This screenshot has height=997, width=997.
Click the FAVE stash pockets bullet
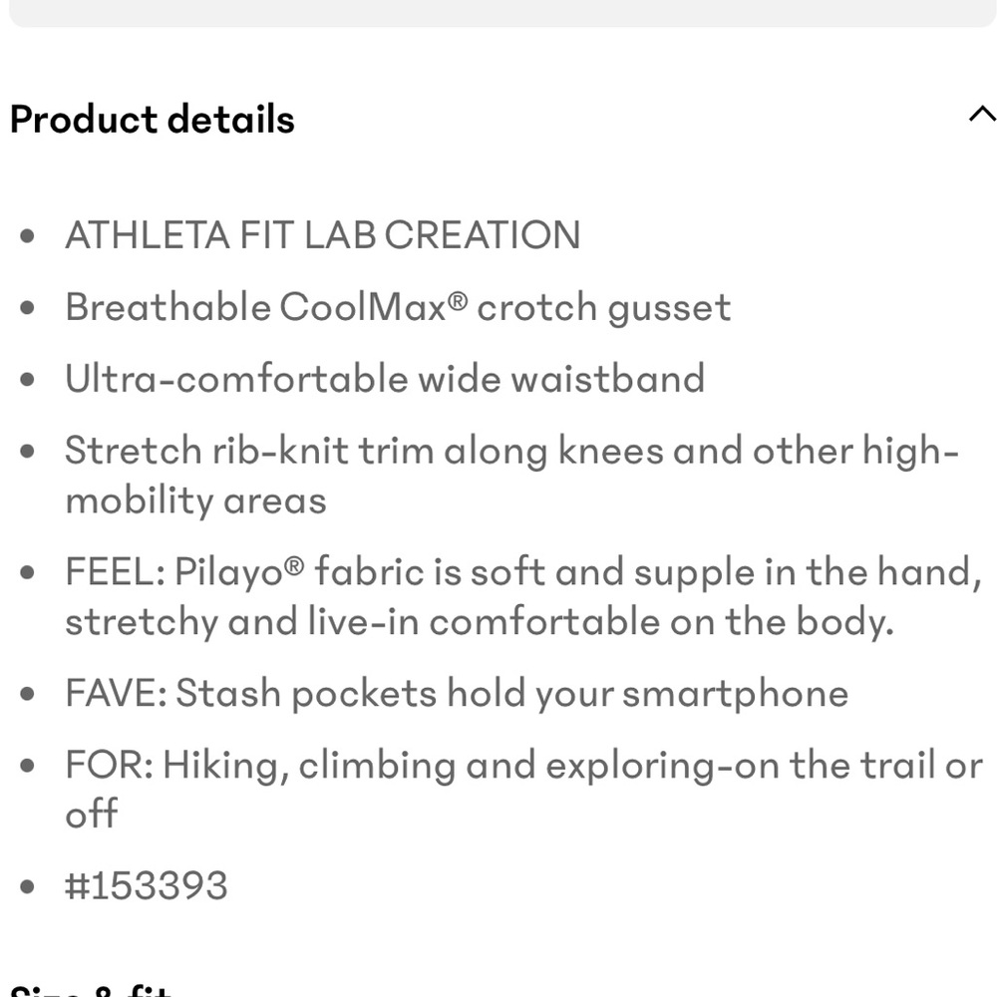456,692
